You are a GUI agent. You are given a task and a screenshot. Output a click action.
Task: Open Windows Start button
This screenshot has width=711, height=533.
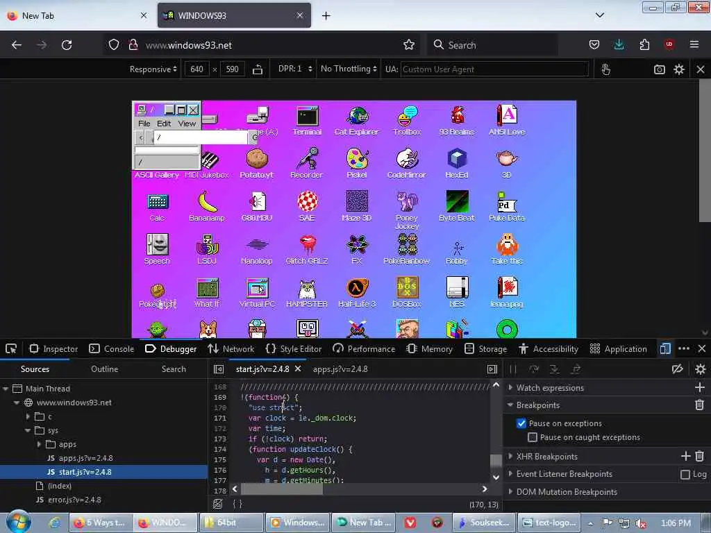tap(19, 522)
